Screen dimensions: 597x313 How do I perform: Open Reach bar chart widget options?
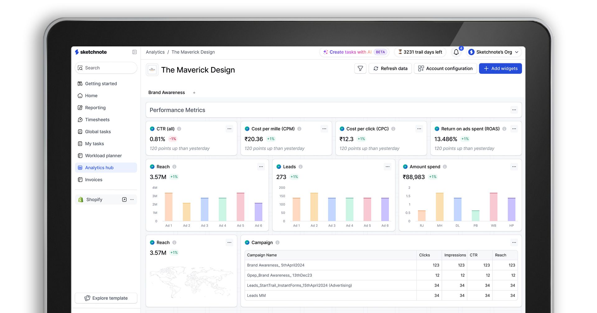coord(261,167)
